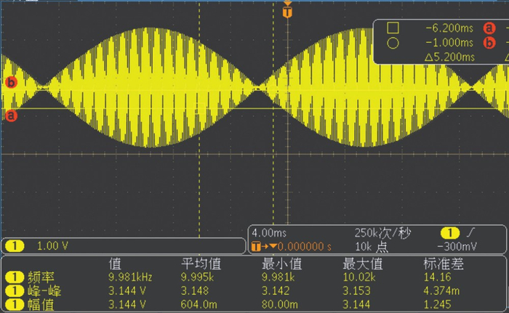Click the red 'a' badge in cursor readout

click(489, 28)
